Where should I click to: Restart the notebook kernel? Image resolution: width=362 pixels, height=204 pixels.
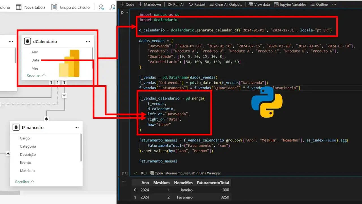pyautogui.click(x=197, y=4)
